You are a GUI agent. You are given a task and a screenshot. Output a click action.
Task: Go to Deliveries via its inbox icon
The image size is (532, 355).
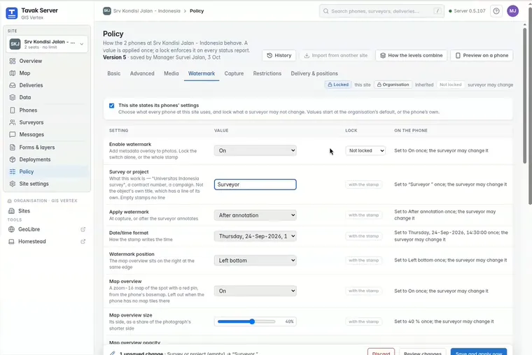(x=13, y=85)
